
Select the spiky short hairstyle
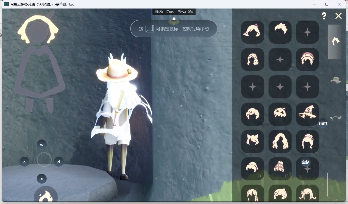280,32
